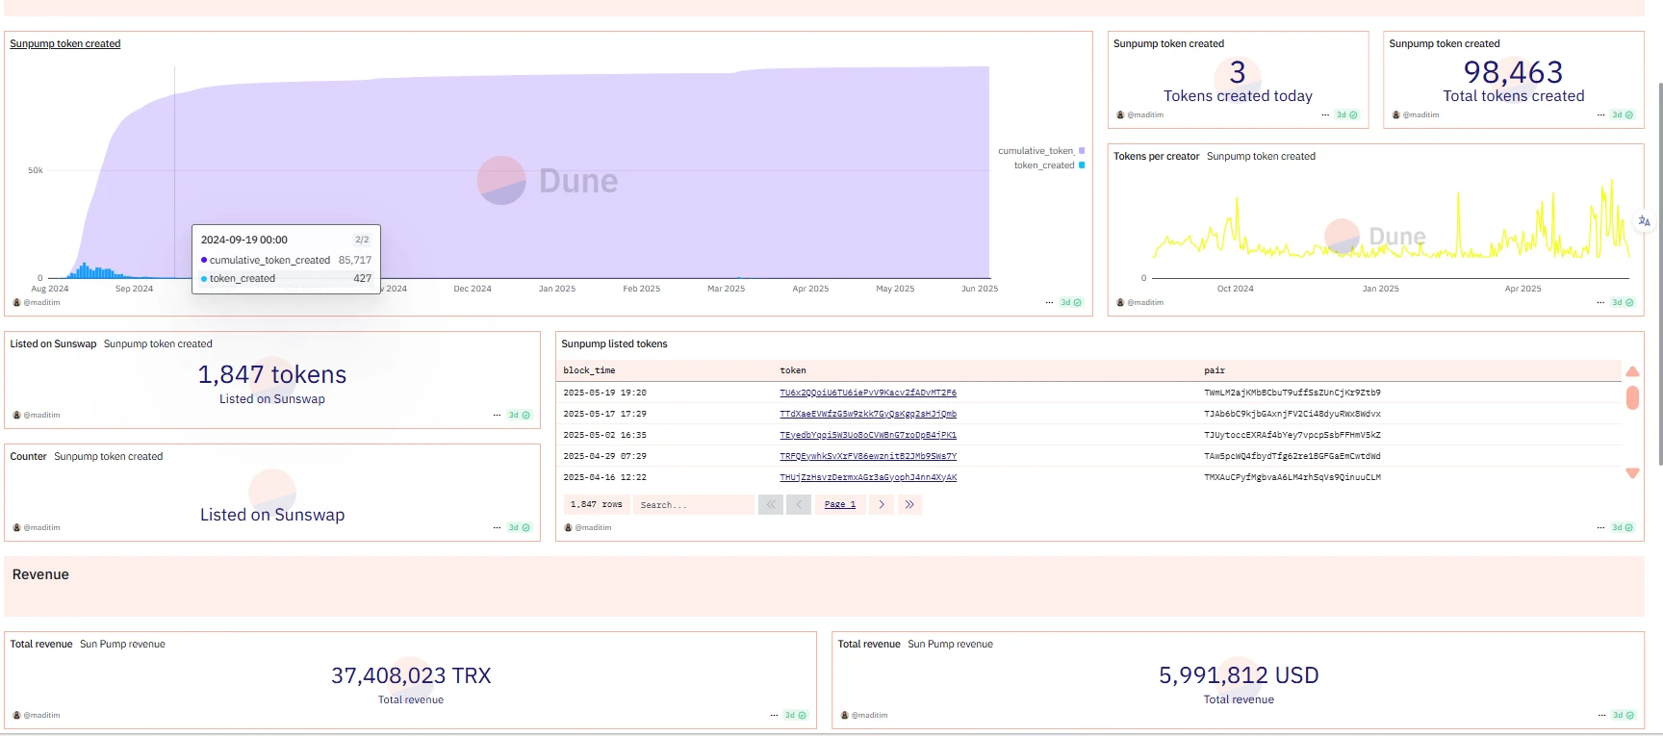Screen dimensions: 1663x736
Task: Open the three-dot menu on TRX revenue panel
Action: [x=775, y=715]
